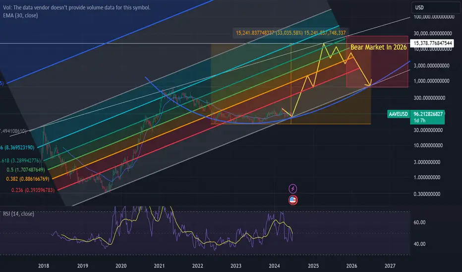Select the 15,378.776847544 horizontal line price label
Screen dimensions: 462x272
(x=432, y=43)
